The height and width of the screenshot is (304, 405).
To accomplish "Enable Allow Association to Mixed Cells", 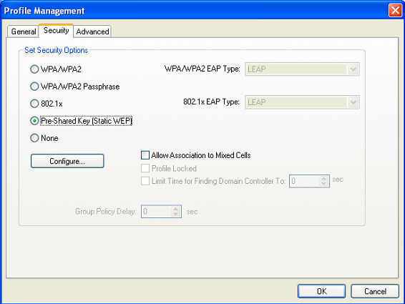I will tap(145, 155).
